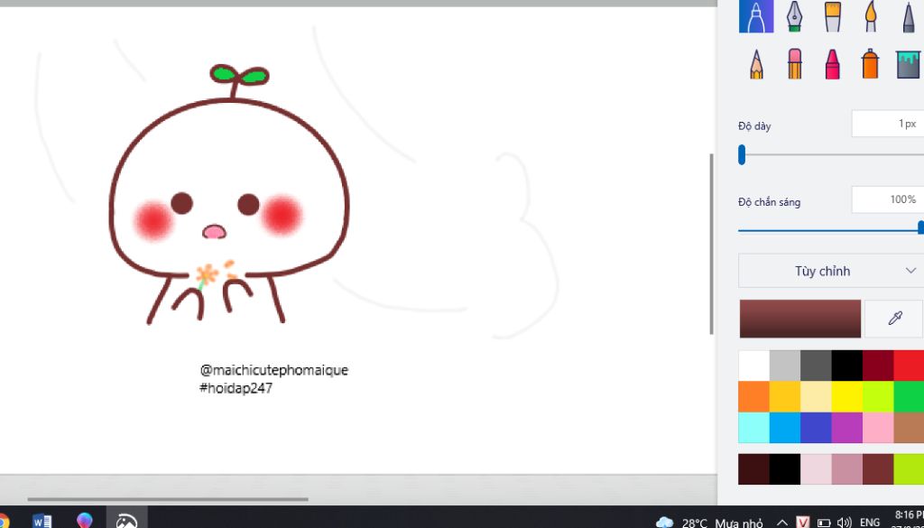Pick the lime swatch beside yellow
The image size is (924, 528).
pos(878,396)
